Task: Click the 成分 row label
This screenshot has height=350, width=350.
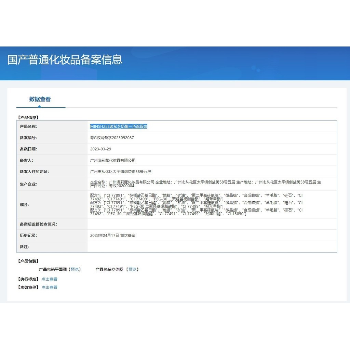Action: (25, 205)
